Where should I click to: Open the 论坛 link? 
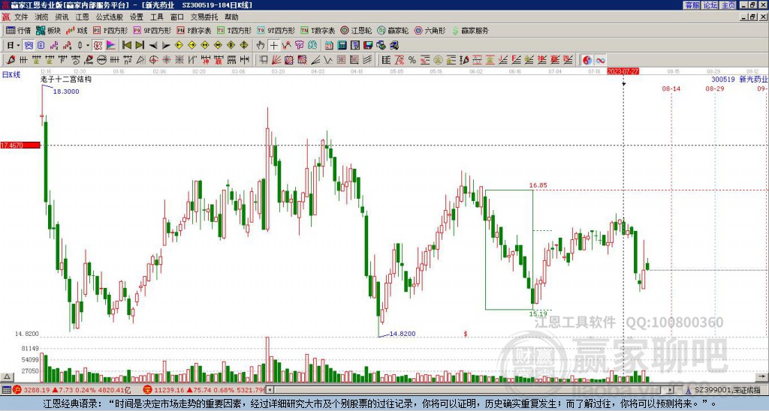(710, 5)
